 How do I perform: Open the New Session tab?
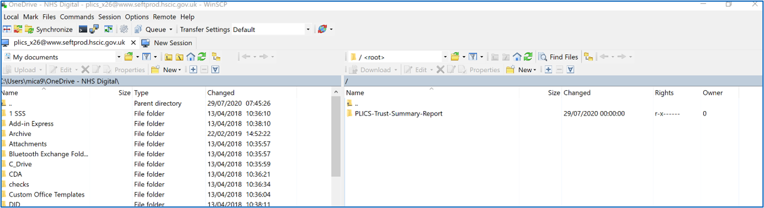(167, 42)
